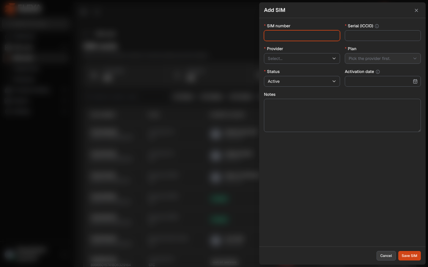Image resolution: width=428 pixels, height=267 pixels.
Task: Click the SIM number input field
Action: (x=302, y=36)
